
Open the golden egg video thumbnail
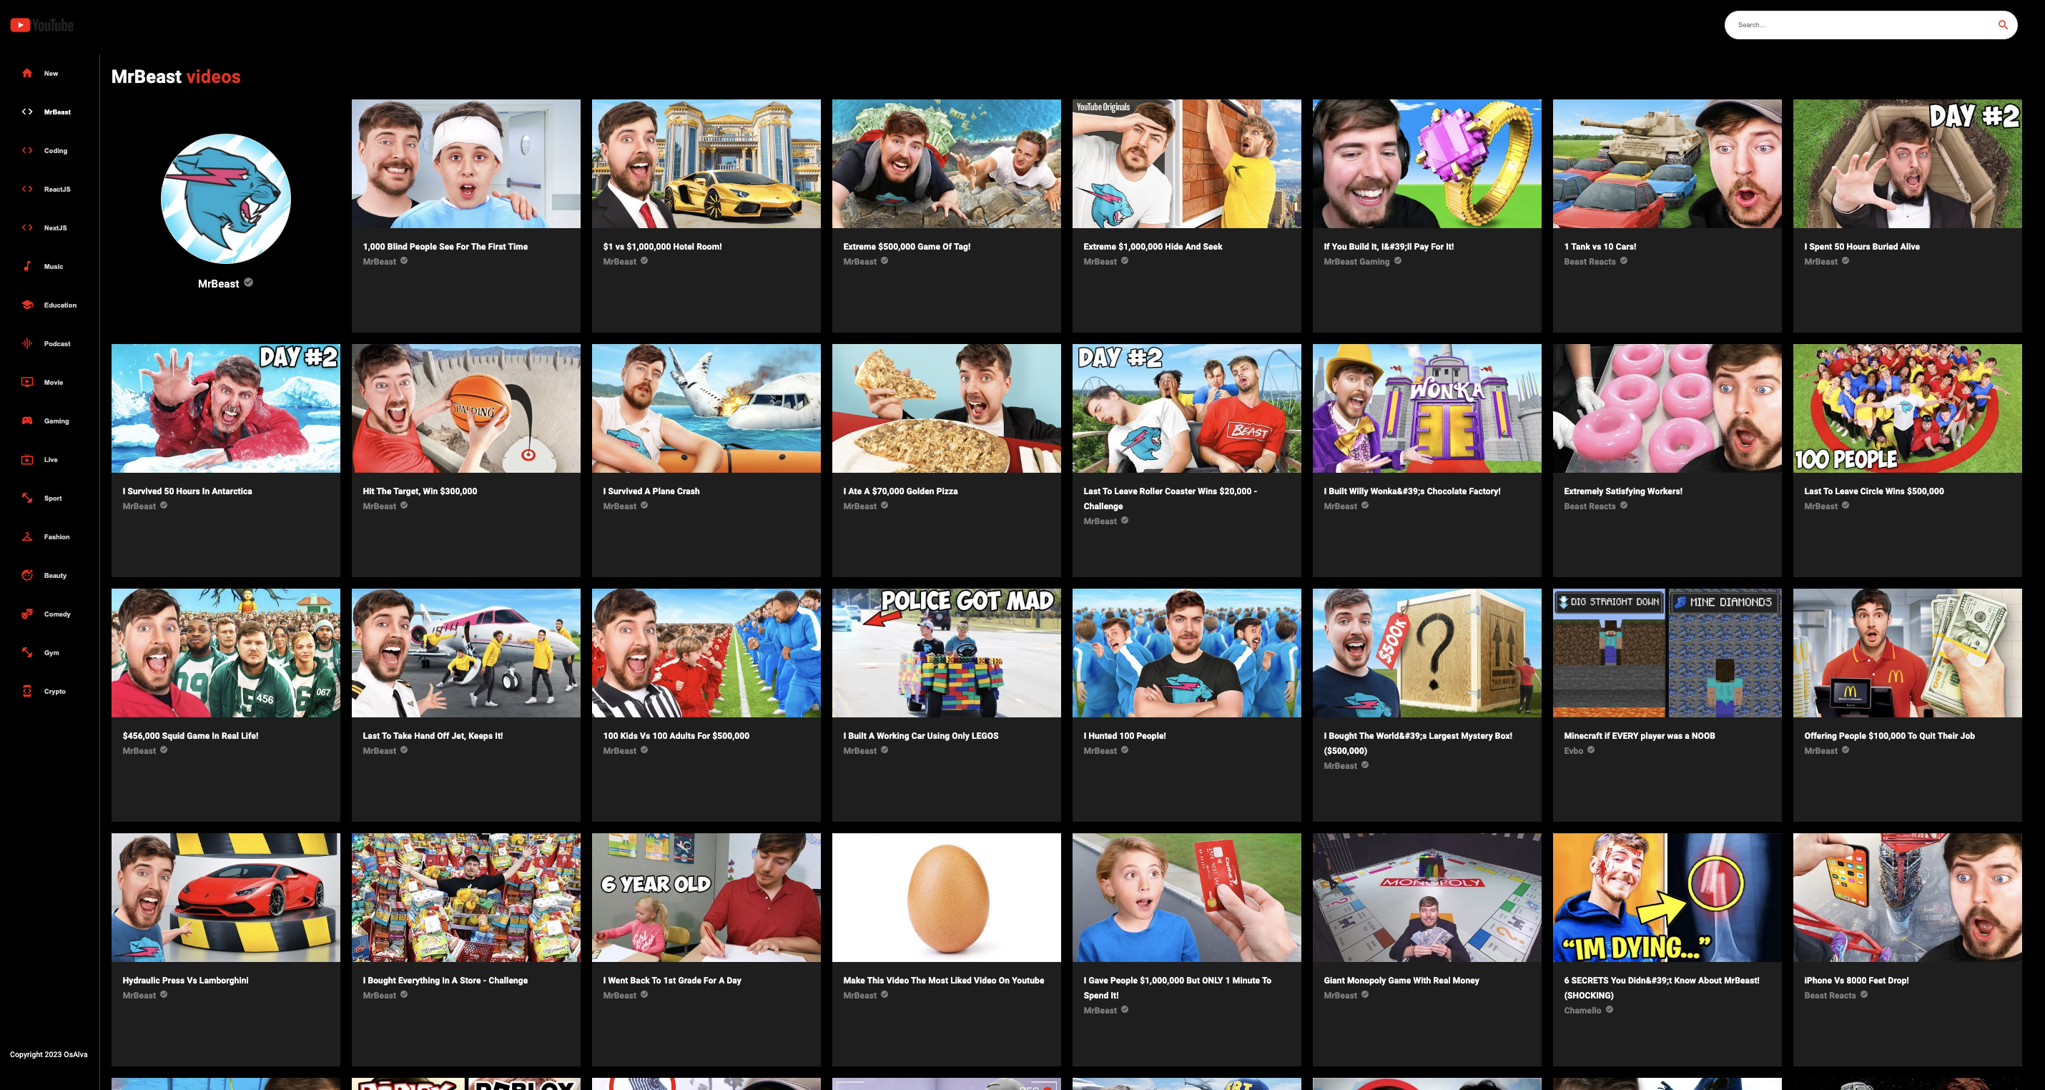click(945, 897)
